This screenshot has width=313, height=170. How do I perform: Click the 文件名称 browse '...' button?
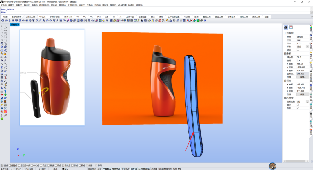point(307,102)
